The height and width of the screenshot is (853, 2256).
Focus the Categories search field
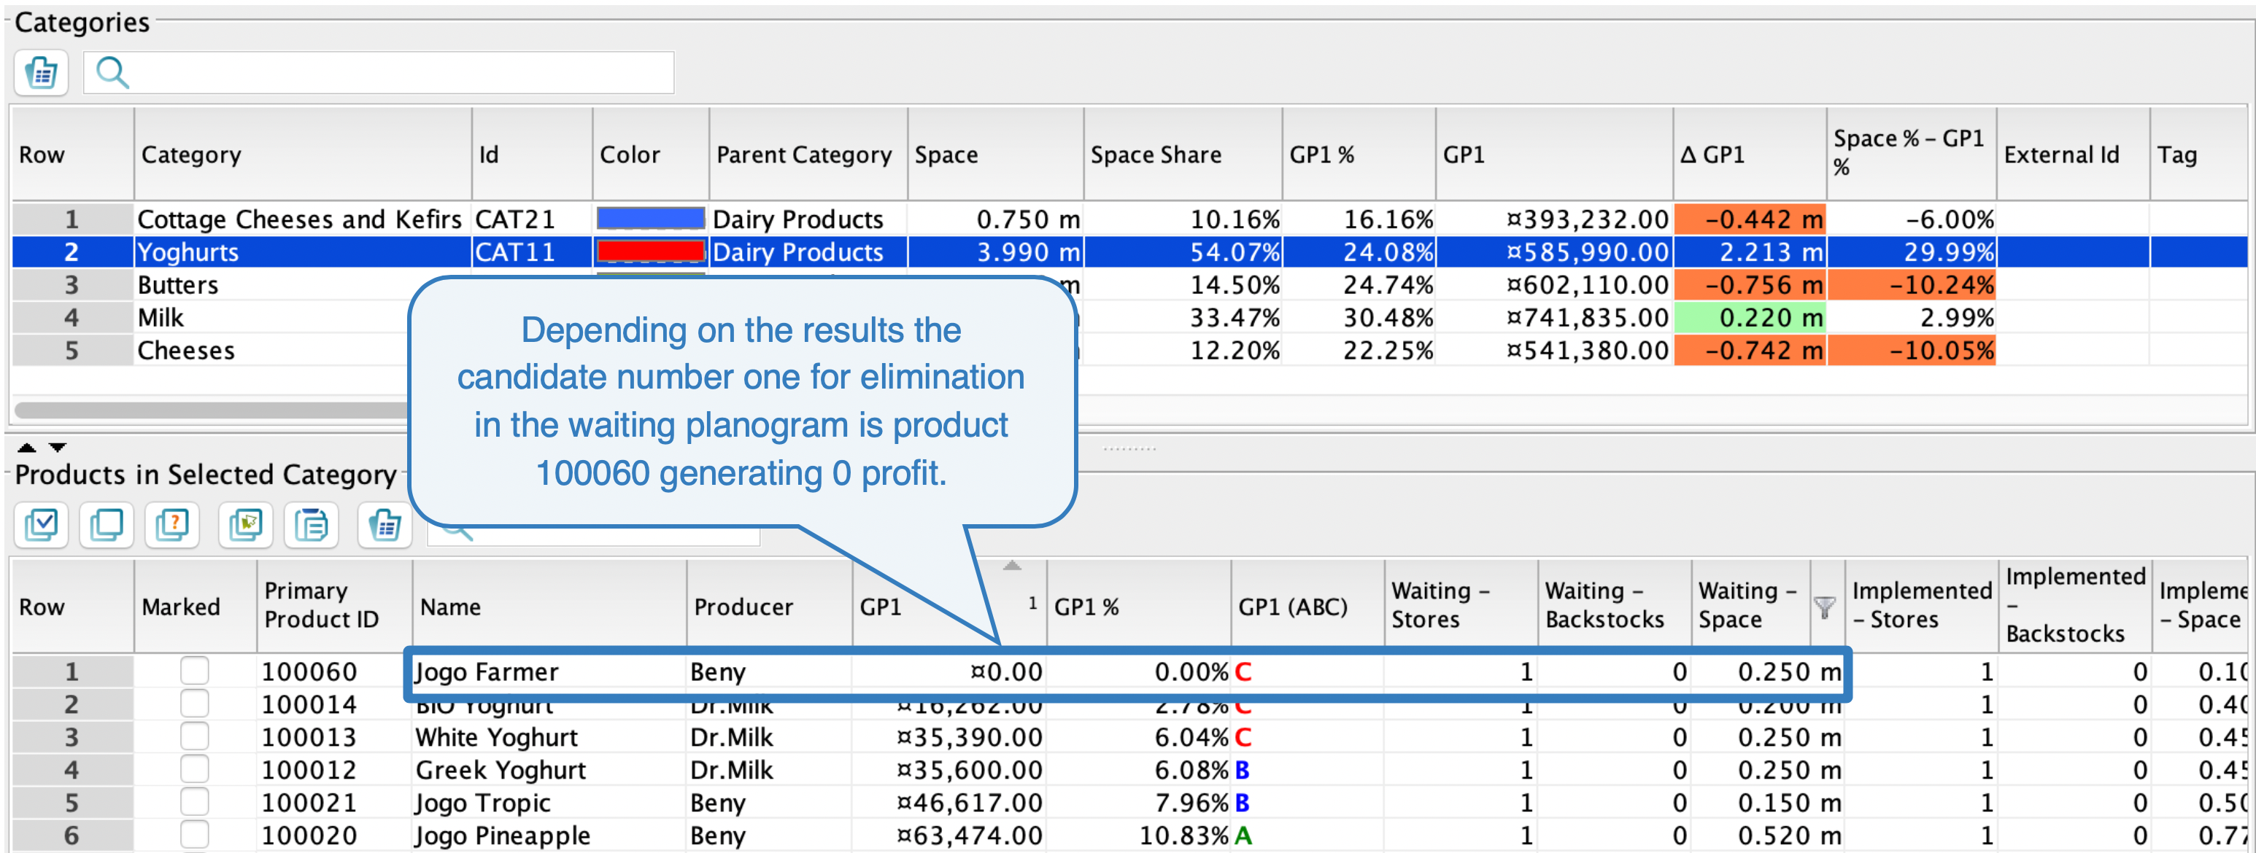coord(379,73)
